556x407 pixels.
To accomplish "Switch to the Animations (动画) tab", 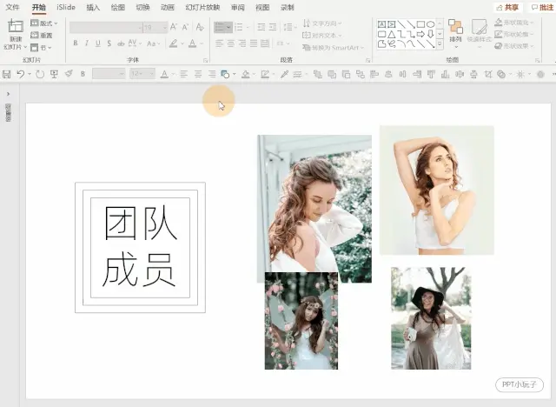I will click(168, 8).
